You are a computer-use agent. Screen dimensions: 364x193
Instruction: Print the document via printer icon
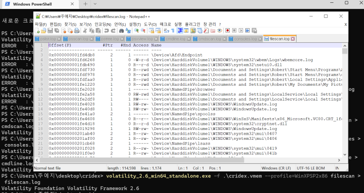tap(77, 31)
